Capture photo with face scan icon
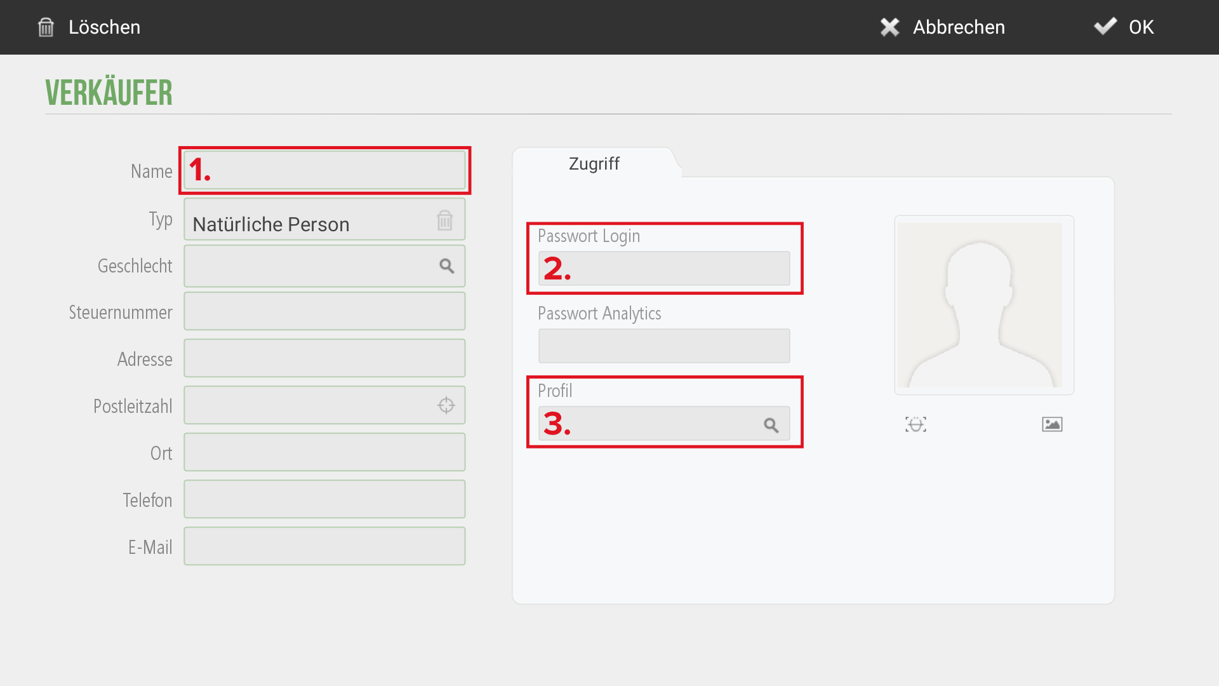Screen dimensions: 1219x686 916,424
